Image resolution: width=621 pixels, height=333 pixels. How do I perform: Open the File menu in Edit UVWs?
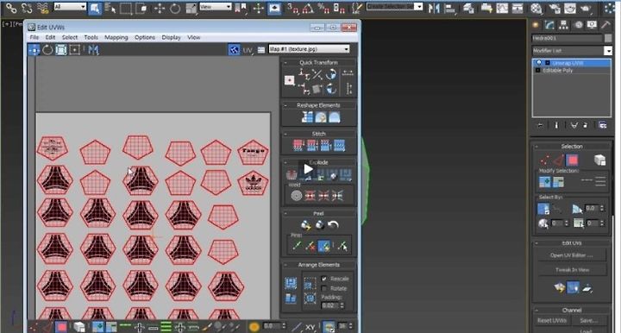34,37
